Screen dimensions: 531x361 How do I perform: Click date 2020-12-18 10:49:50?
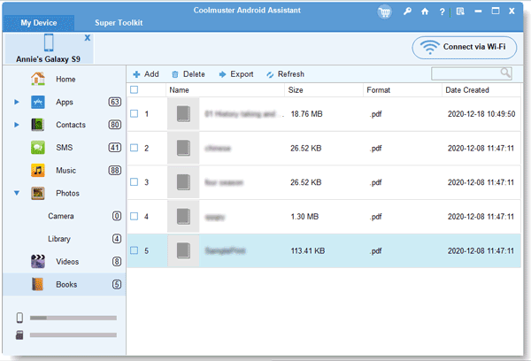(x=481, y=114)
